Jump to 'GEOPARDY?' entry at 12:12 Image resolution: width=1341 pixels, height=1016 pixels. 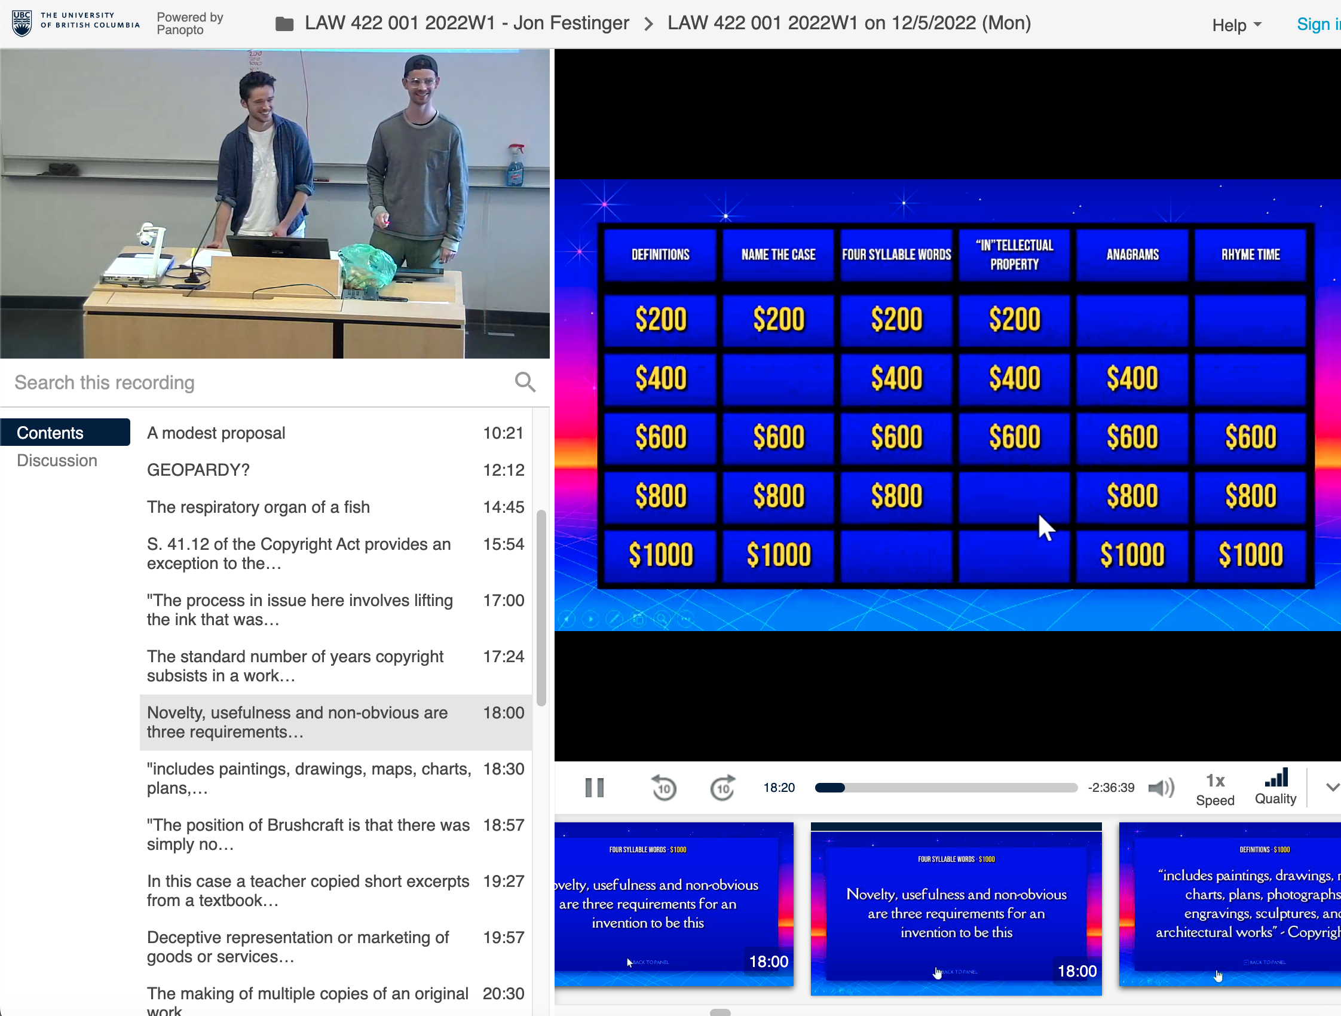pyautogui.click(x=335, y=470)
